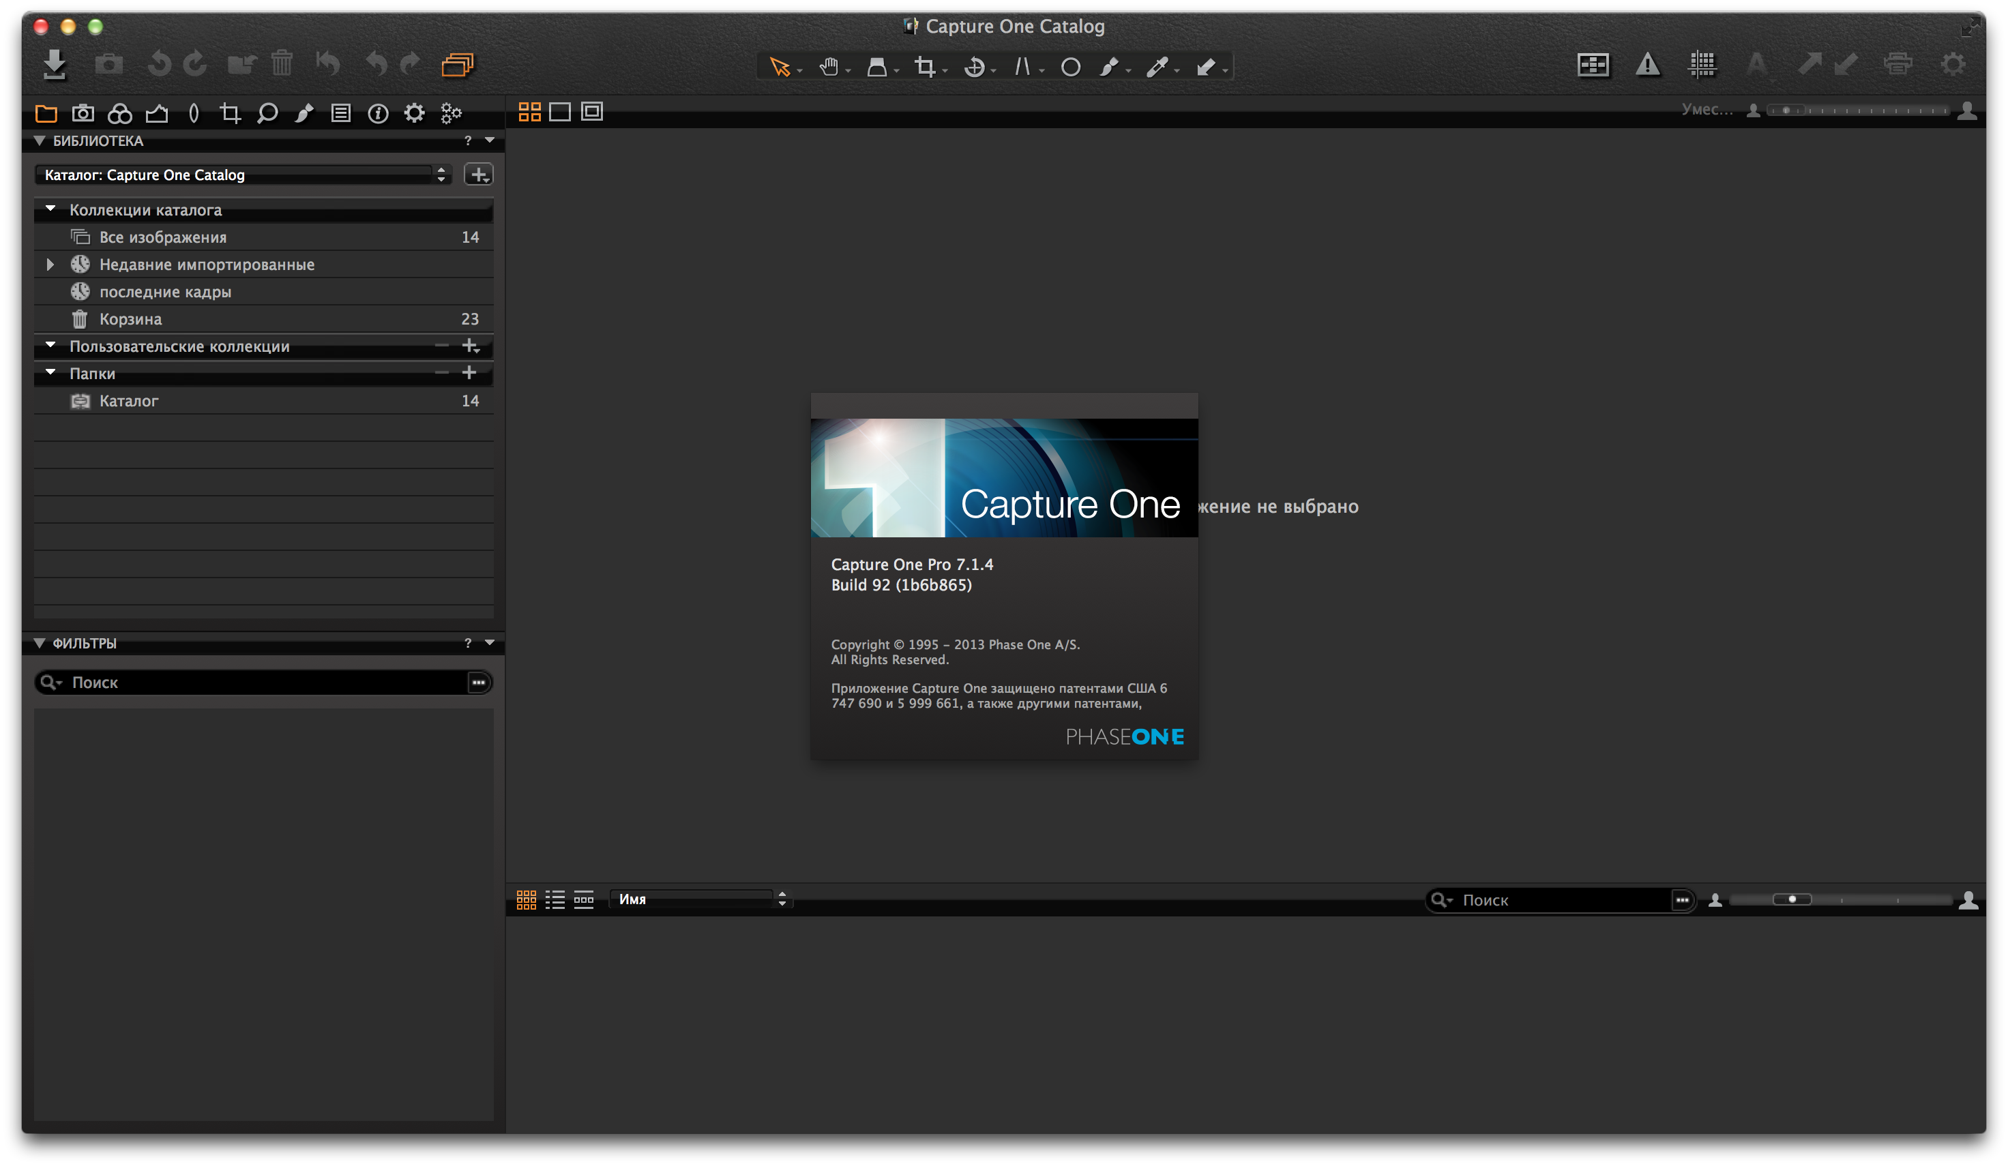Image resolution: width=2008 pixels, height=1166 pixels.
Task: Open the Color tool tab
Action: (x=119, y=114)
